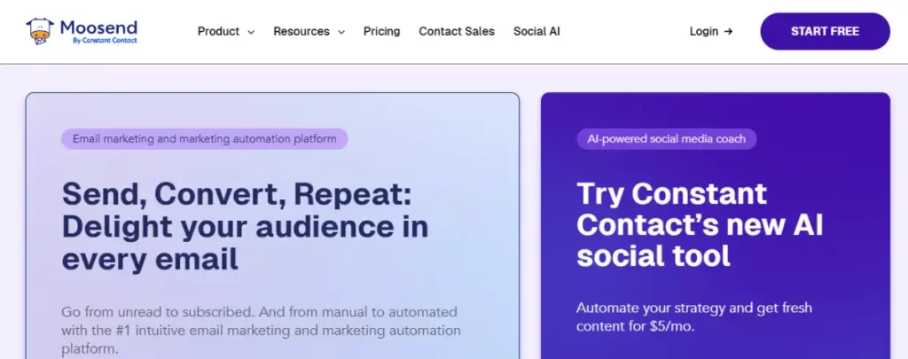Viewport: 908px width, 359px height.
Task: Open the Product menu
Action: [226, 32]
